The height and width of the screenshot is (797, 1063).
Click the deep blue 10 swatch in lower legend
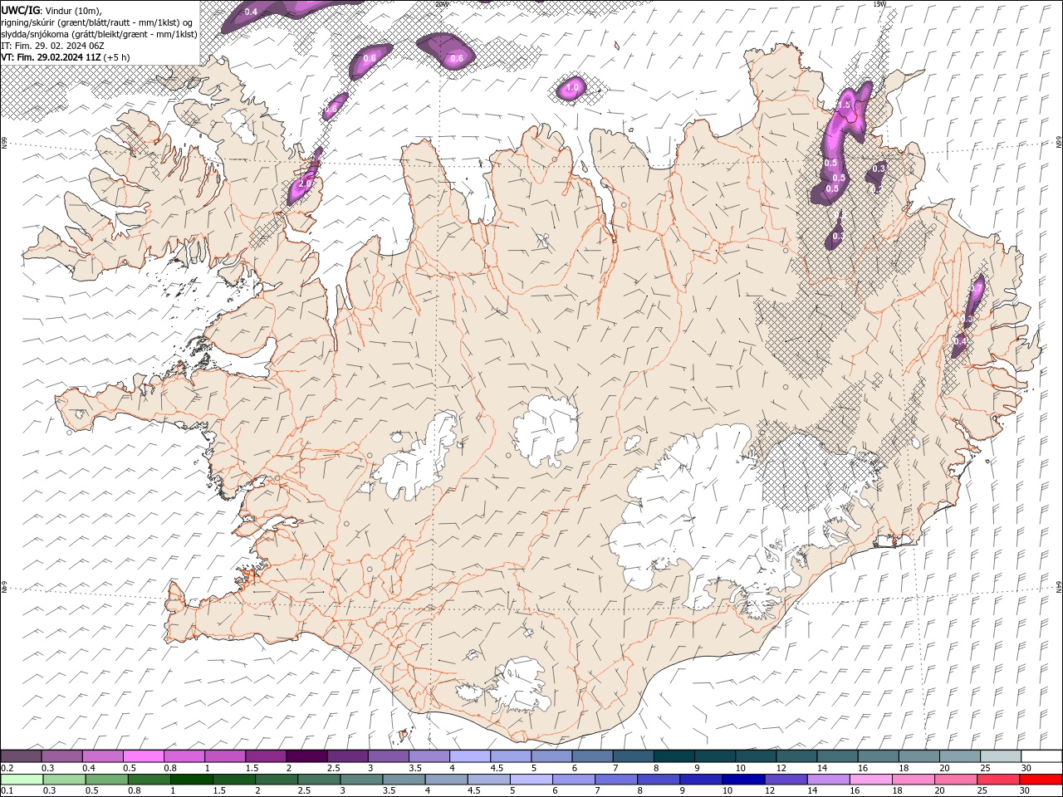pyautogui.click(x=742, y=780)
